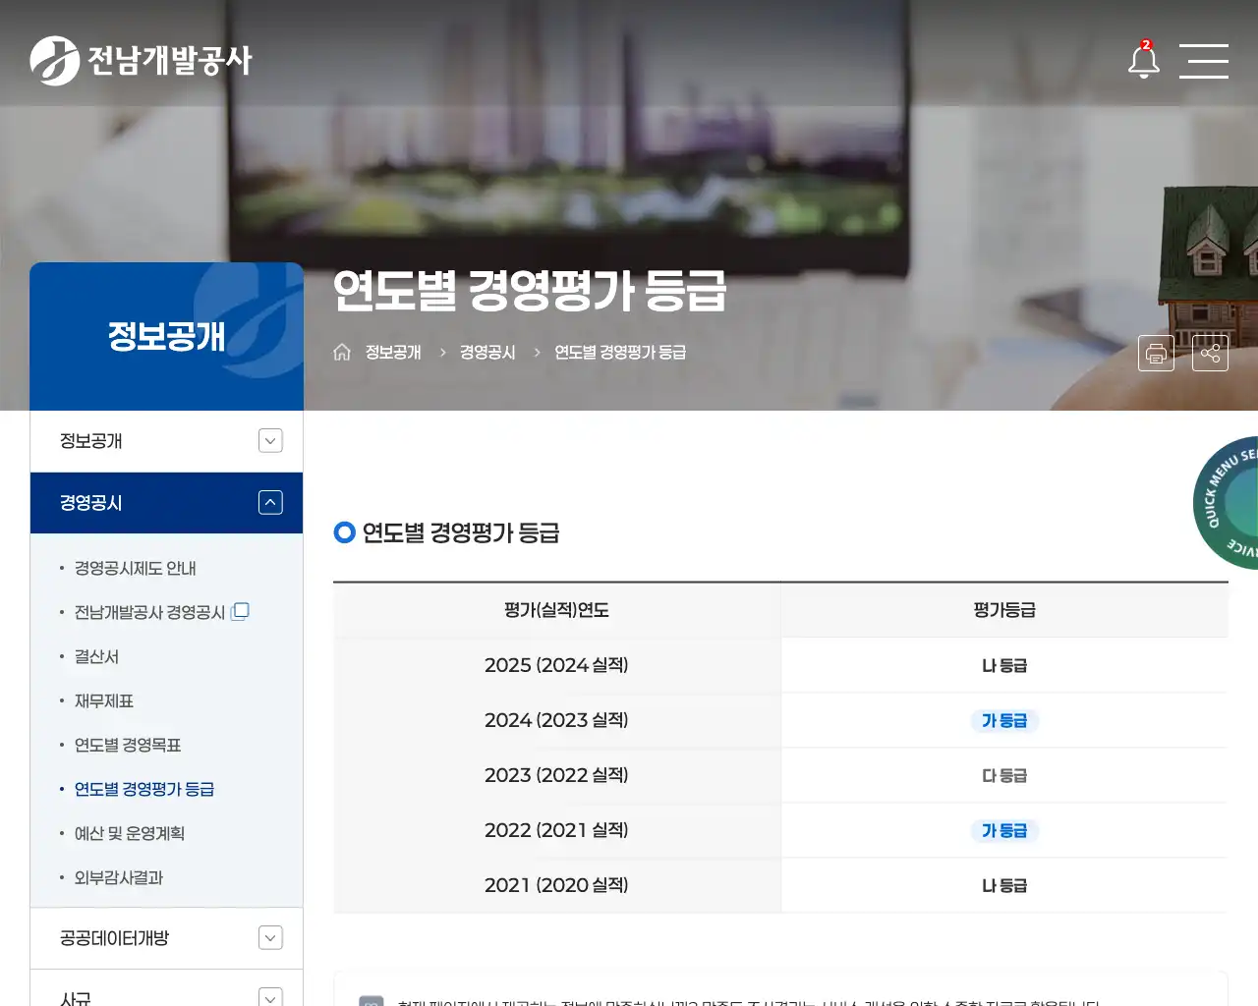This screenshot has width=1258, height=1006.
Task: Click 가 등급 badge in 2024 row
Action: [x=1004, y=720]
